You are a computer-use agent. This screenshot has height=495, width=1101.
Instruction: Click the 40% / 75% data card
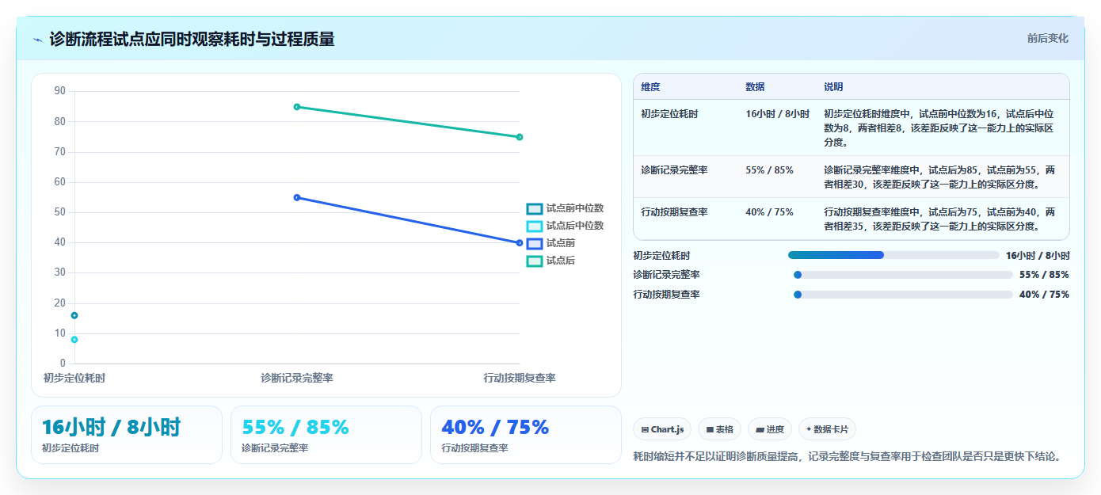tap(526, 435)
